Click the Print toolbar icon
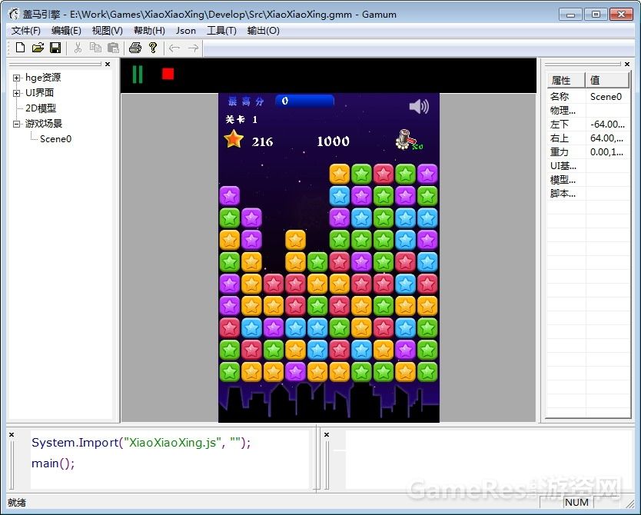 (x=135, y=48)
